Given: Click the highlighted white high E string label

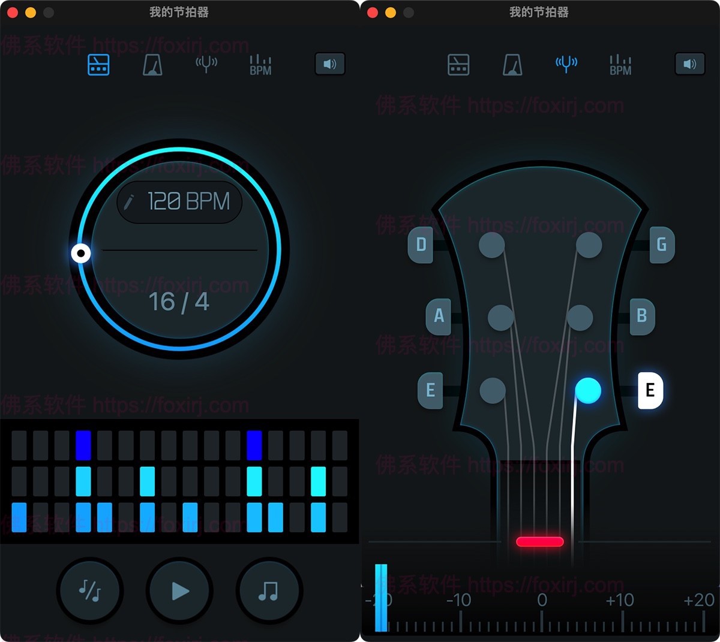Looking at the screenshot, I should [650, 390].
